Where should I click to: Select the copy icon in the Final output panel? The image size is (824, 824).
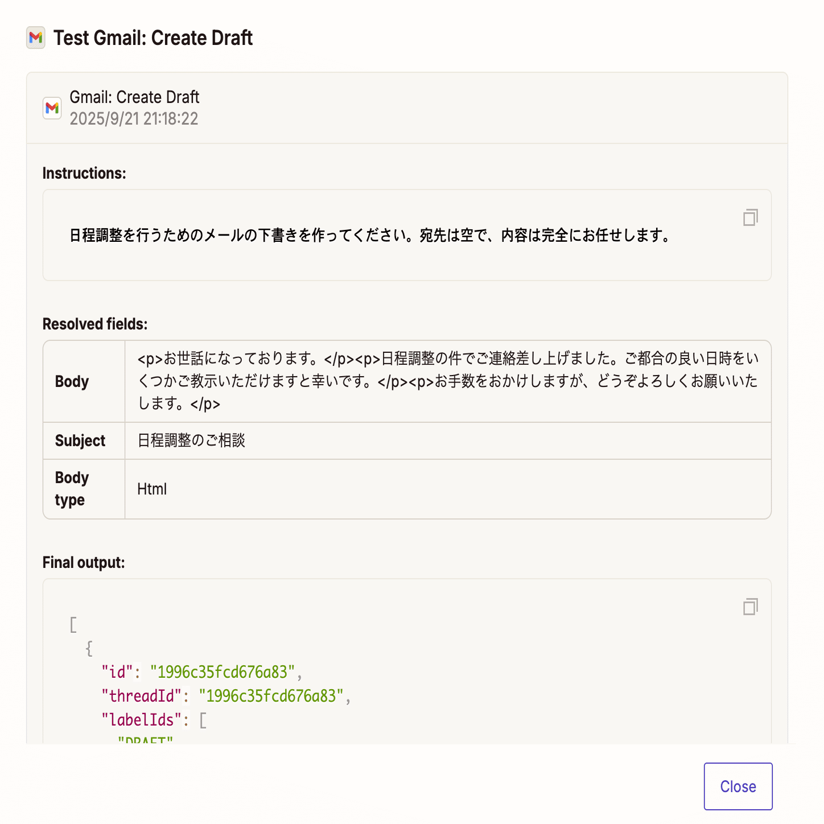click(751, 607)
